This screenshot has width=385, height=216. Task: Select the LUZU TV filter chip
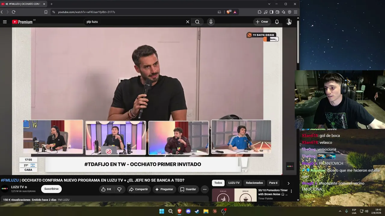point(234,183)
